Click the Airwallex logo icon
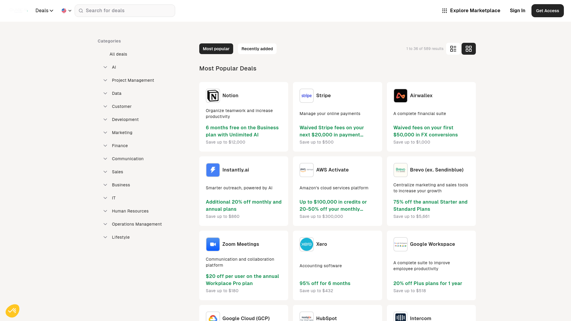Screen dimensions: 571x321 click(x=401, y=96)
